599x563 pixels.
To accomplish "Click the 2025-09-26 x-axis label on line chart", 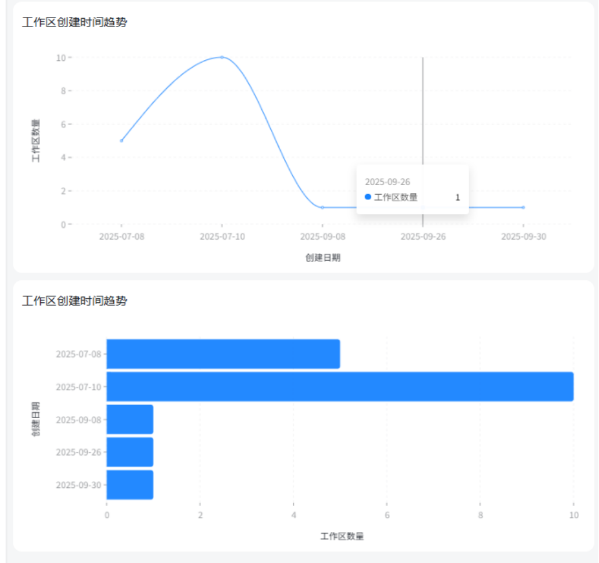I will (x=423, y=237).
